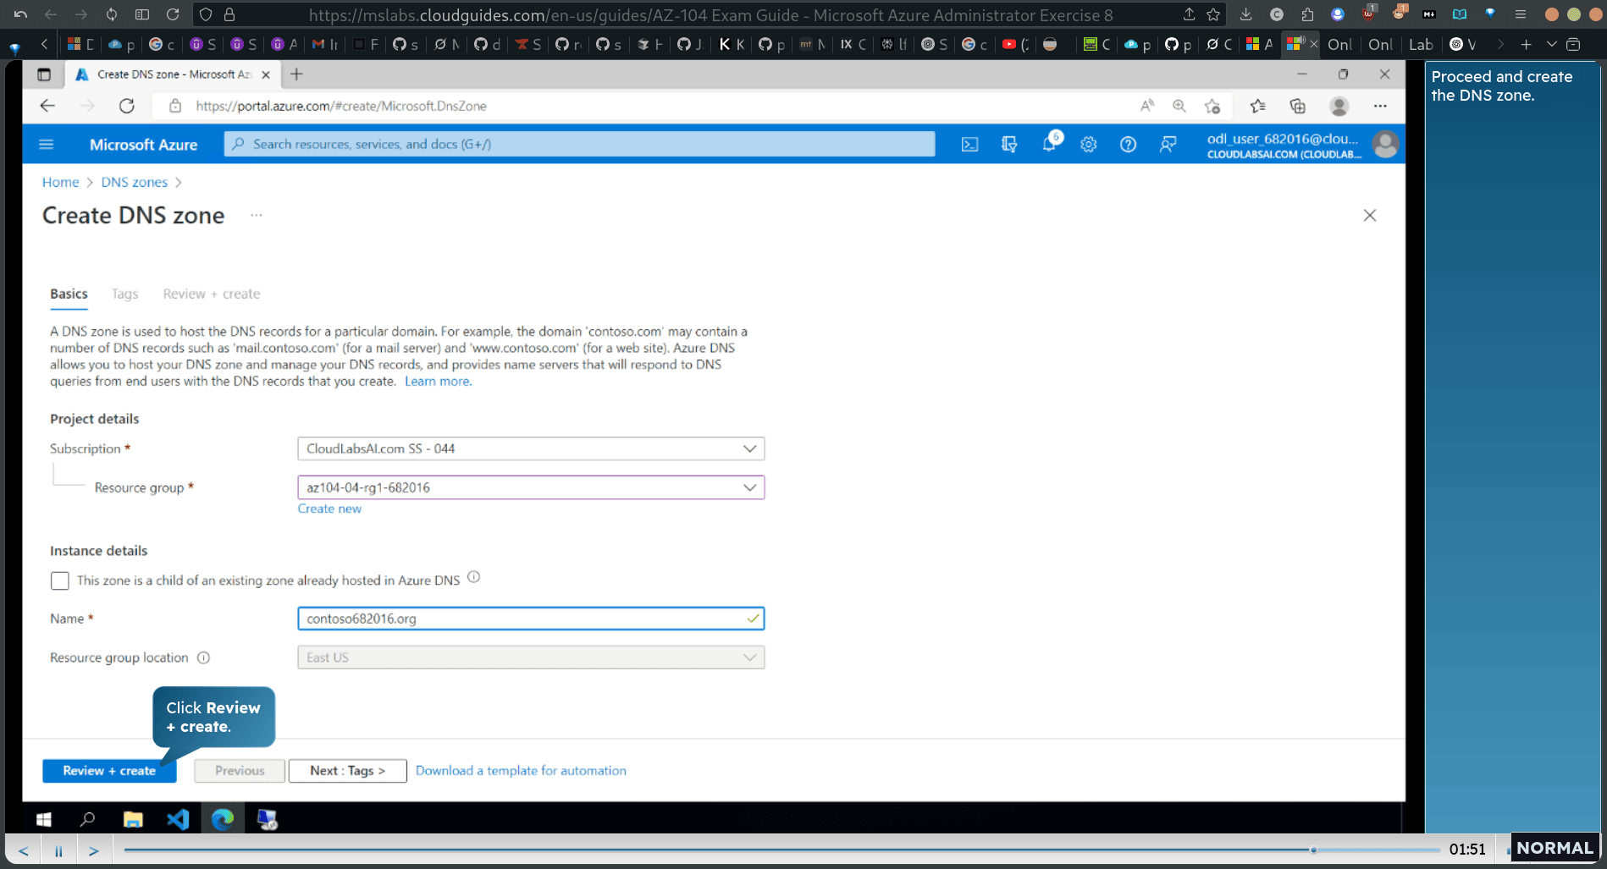The image size is (1607, 869).
Task: Open Azure Cloud Shell icon
Action: 969,145
